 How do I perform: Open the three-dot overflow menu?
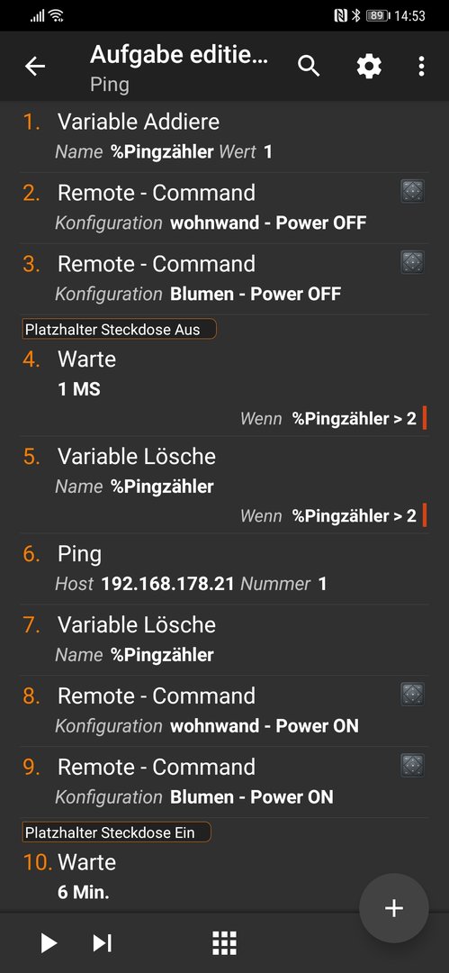[421, 66]
